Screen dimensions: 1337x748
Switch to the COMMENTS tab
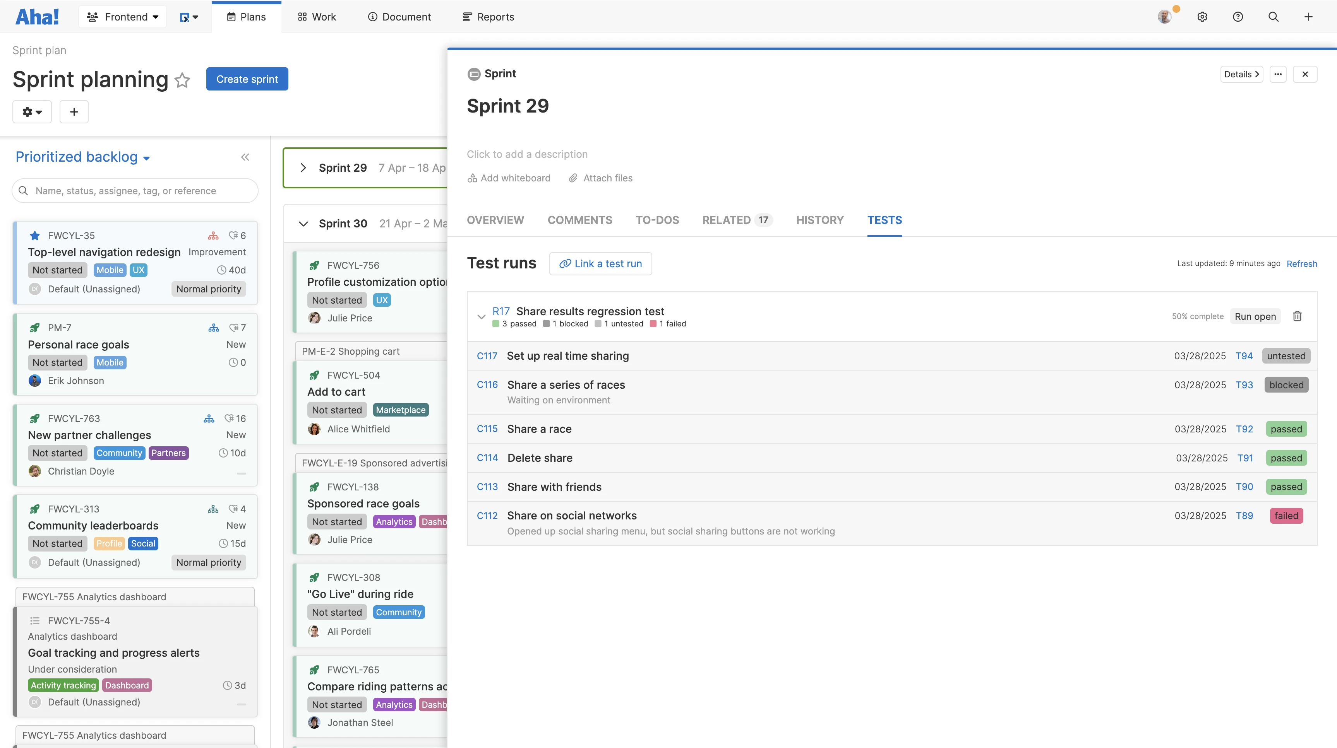click(x=580, y=220)
